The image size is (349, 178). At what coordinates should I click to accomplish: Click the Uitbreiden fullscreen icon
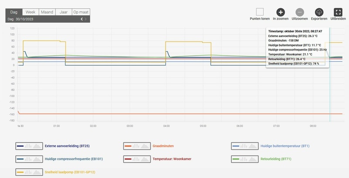[x=338, y=12]
